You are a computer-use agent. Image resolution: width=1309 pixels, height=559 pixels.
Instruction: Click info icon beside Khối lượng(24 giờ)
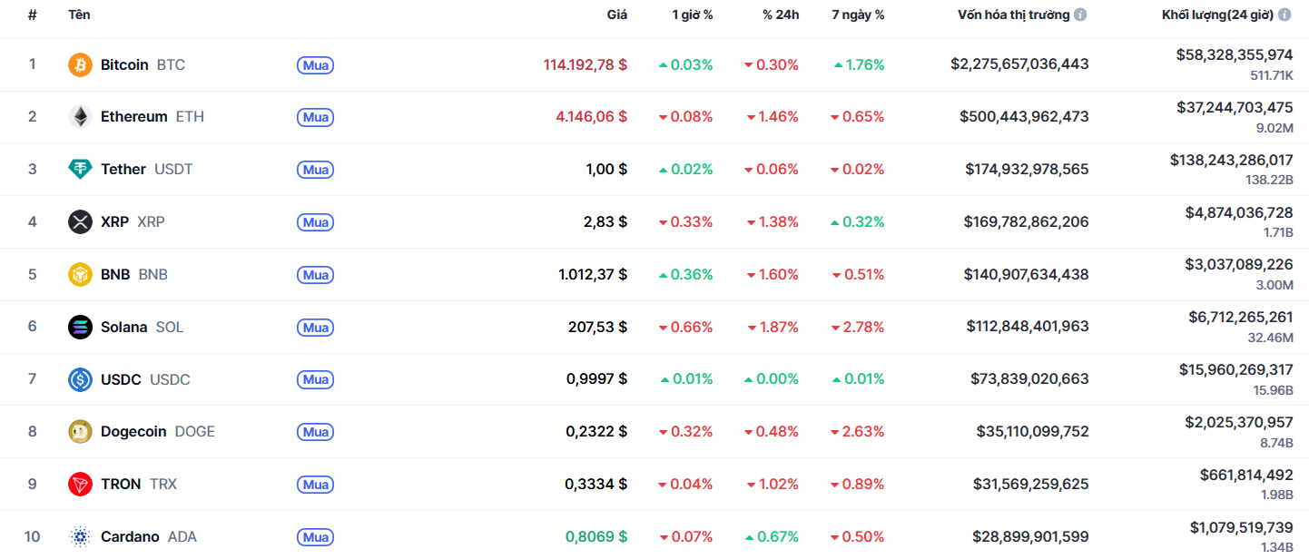(1284, 15)
